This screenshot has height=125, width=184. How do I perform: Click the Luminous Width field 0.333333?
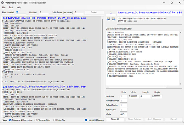[134, 96]
